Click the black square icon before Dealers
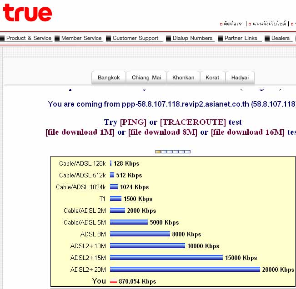 click(x=267, y=39)
